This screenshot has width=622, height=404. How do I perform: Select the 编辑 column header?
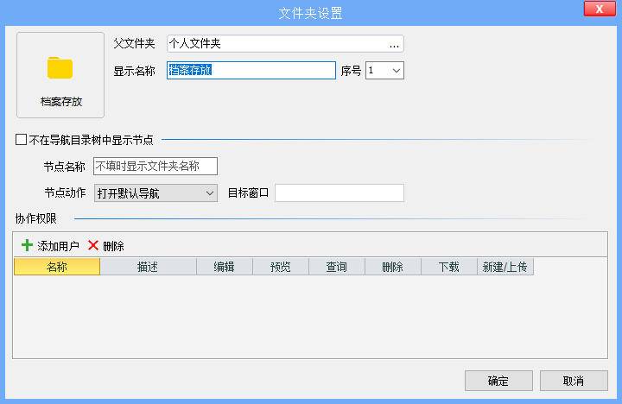225,267
